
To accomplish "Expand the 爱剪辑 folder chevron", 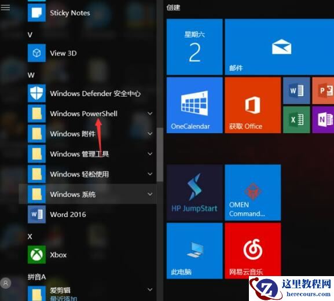I will (x=150, y=289).
